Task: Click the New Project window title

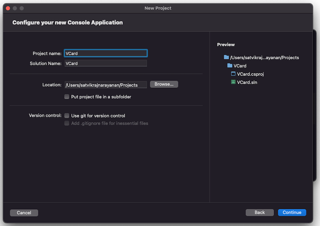Action: coord(158,8)
